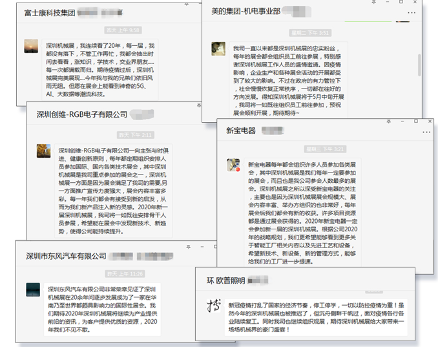Click the 深圳创维-RGB电子有限公司 chat title
Screen dimensions: 438x347
(82, 114)
